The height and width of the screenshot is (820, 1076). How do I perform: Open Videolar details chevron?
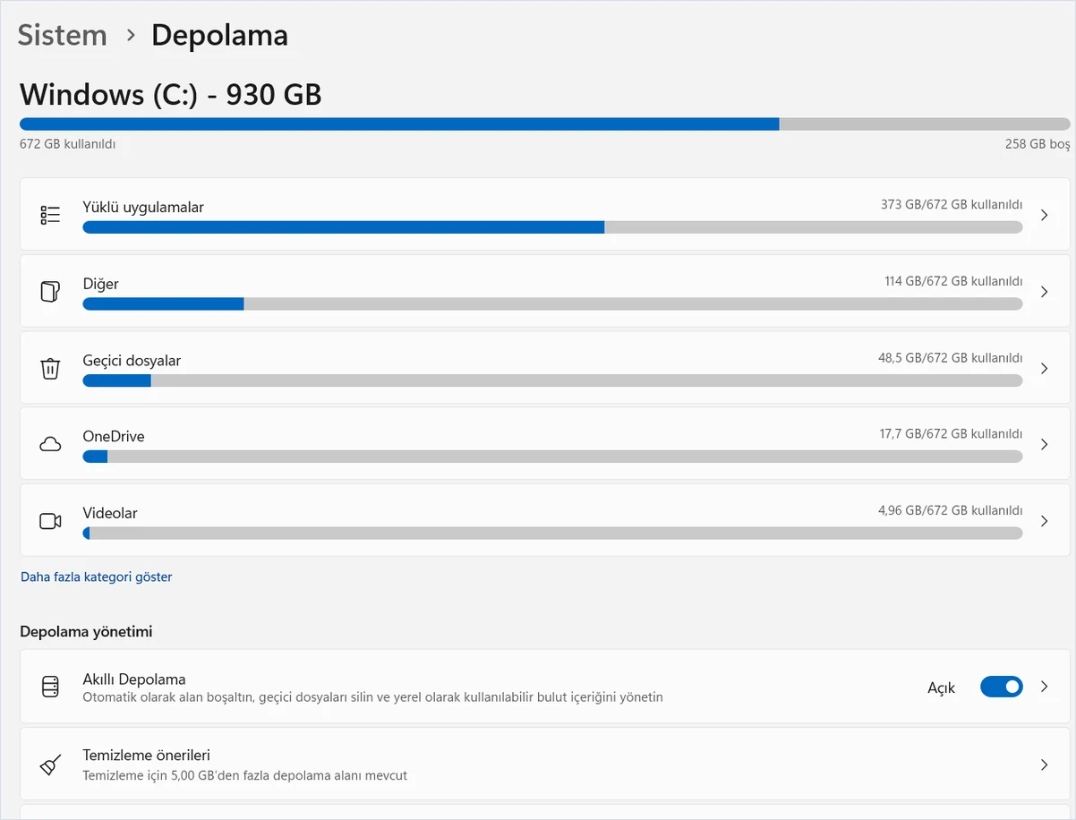point(1044,521)
